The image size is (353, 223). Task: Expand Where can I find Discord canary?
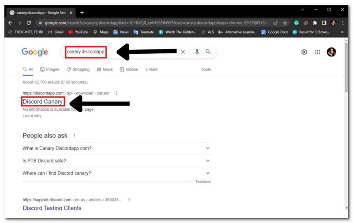117,173
